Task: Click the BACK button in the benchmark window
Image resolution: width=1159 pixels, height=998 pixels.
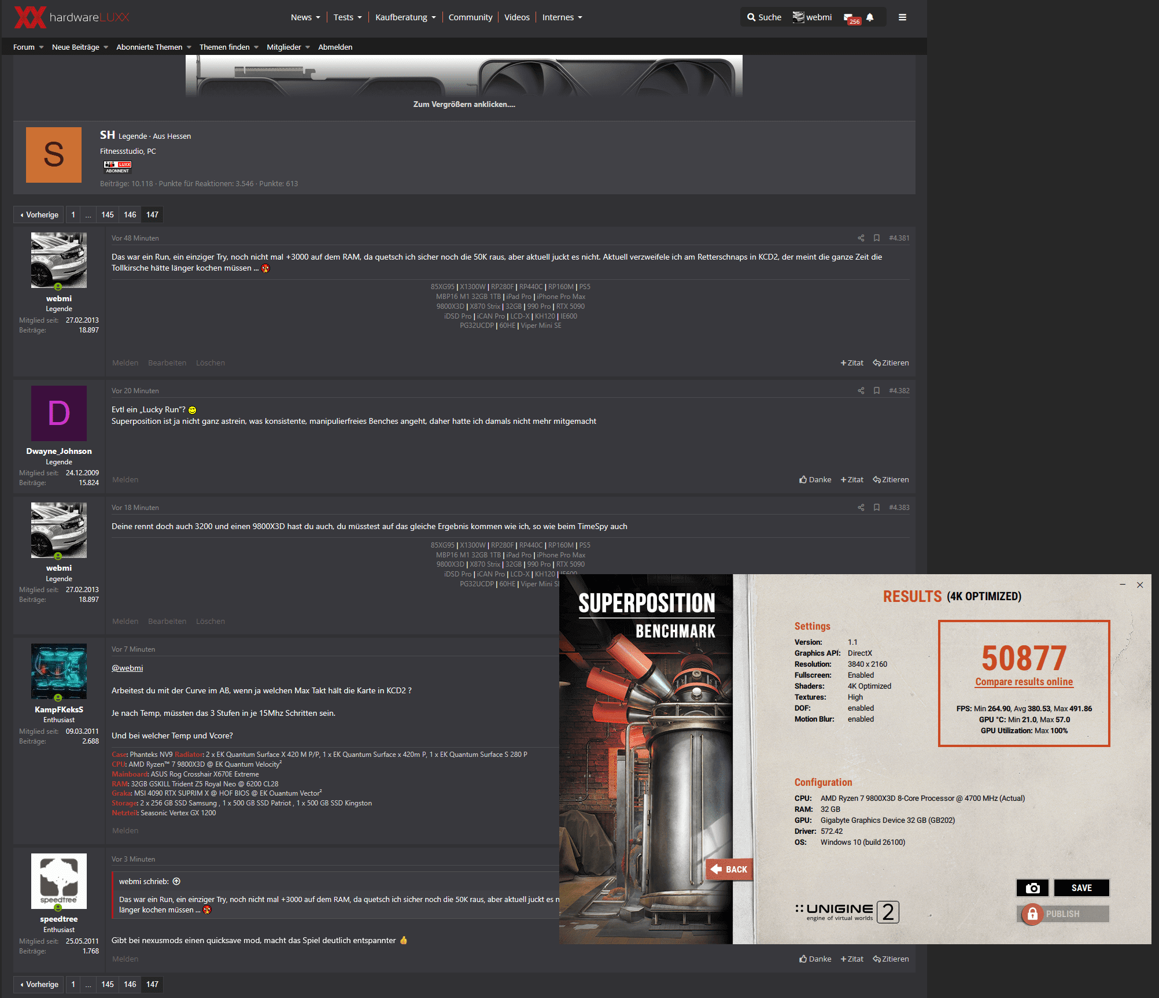Action: pos(730,870)
